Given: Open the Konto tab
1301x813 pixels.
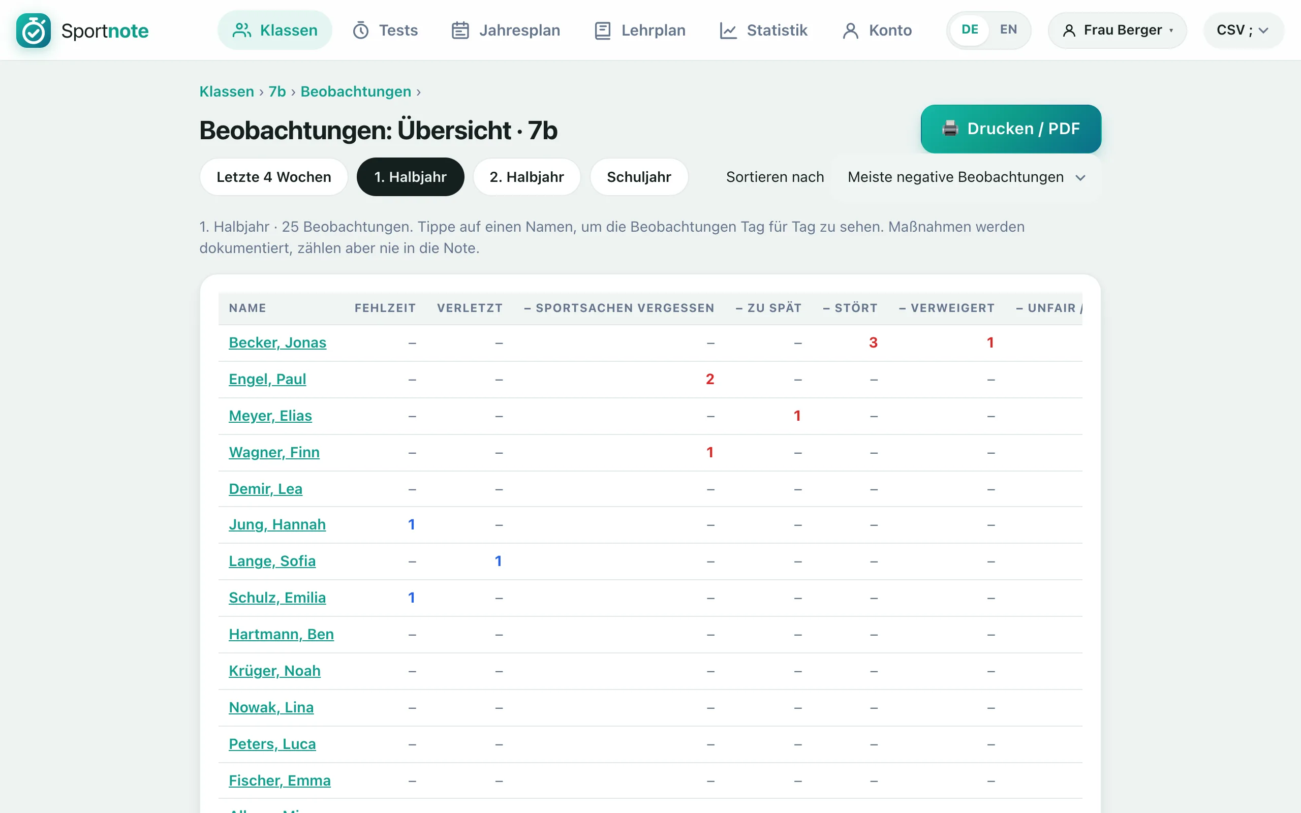Looking at the screenshot, I should click(x=877, y=30).
